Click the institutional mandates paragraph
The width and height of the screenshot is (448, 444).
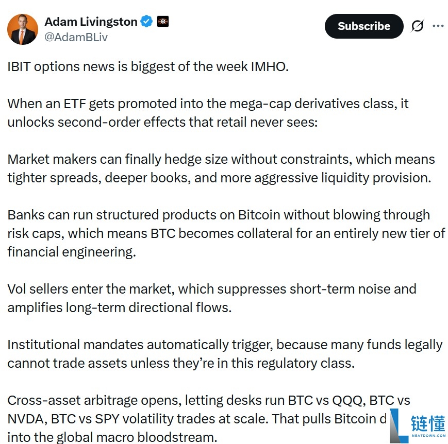(x=224, y=353)
